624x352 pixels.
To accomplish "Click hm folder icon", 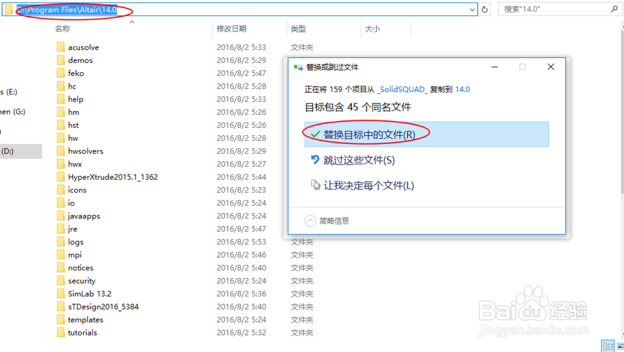I will pyautogui.click(x=61, y=112).
